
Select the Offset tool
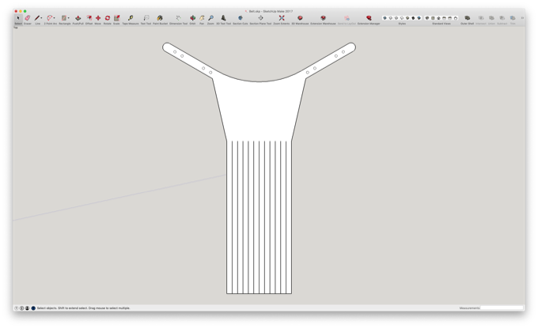coord(89,18)
